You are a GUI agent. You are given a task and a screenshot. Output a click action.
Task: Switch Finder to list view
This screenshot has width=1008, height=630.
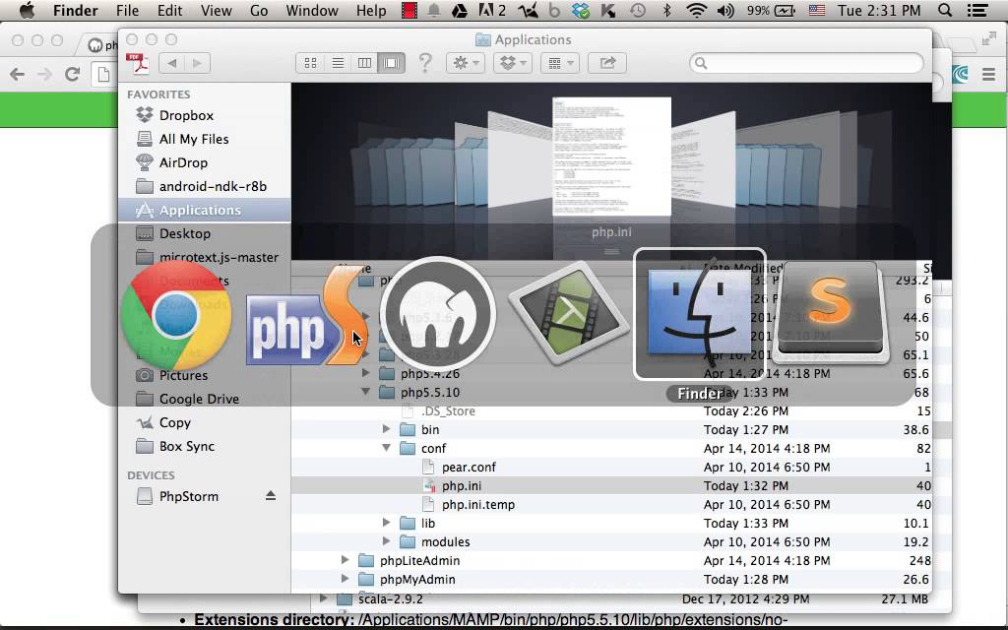pyautogui.click(x=338, y=63)
